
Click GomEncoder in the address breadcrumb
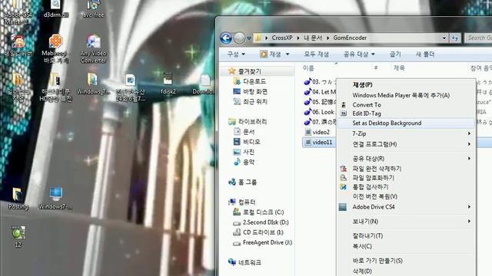pos(350,38)
